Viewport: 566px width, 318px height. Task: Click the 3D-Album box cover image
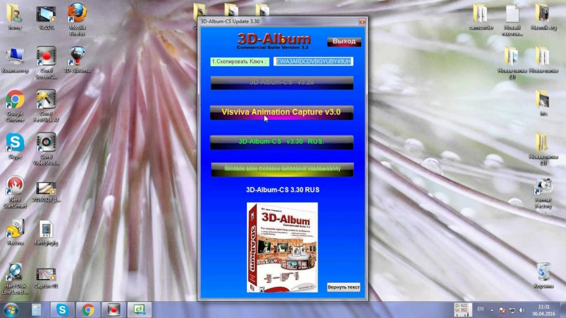[282, 247]
